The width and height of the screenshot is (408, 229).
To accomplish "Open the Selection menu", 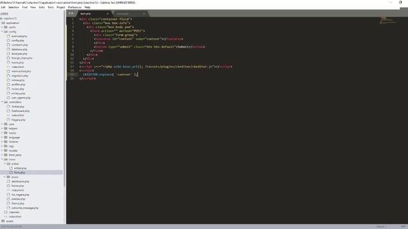I will coord(13,7).
